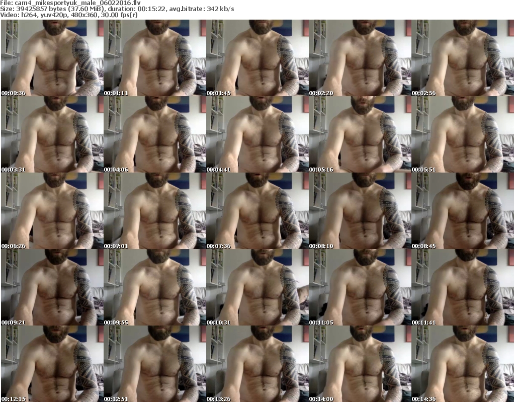The height and width of the screenshot is (402, 515).
Task: Select the thumbnail at 00:12:15
Action: point(52,364)
